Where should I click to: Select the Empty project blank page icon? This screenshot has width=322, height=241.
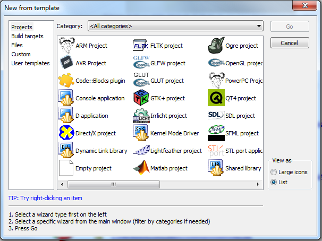point(66,168)
